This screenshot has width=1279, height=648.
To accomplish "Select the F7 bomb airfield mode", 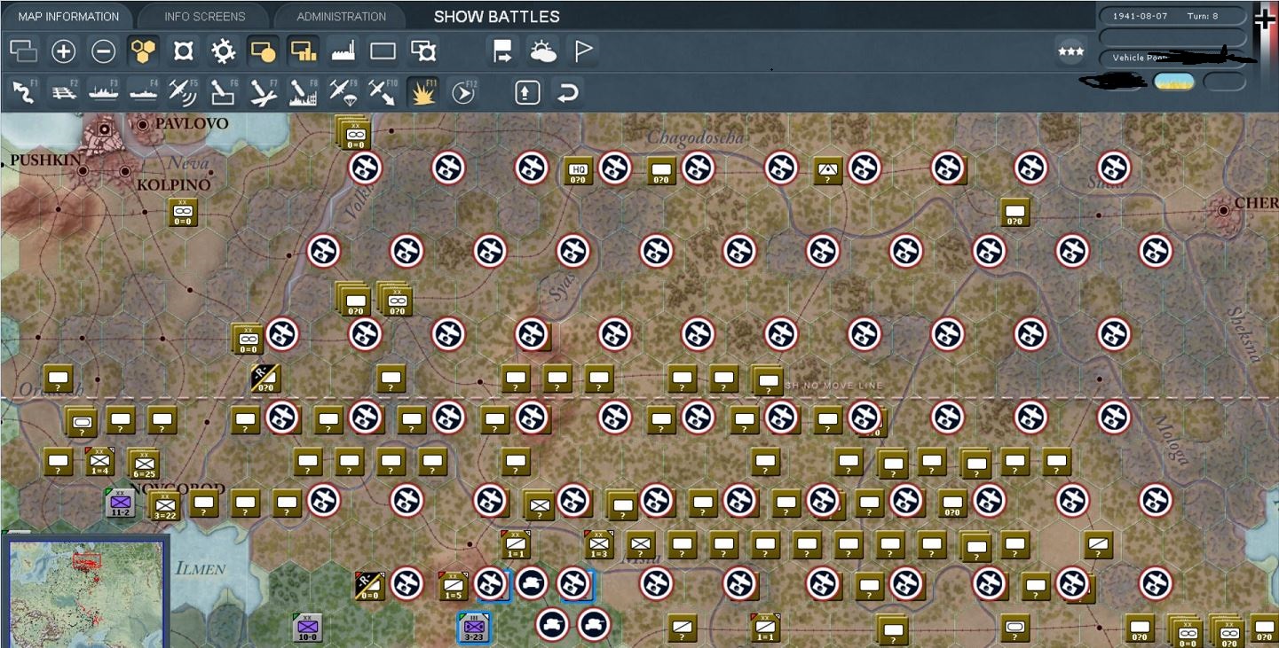I will pyautogui.click(x=263, y=91).
